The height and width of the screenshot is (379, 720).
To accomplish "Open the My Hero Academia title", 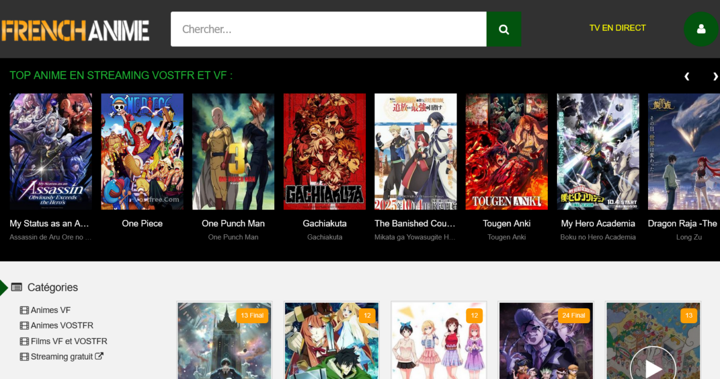I will pyautogui.click(x=598, y=223).
